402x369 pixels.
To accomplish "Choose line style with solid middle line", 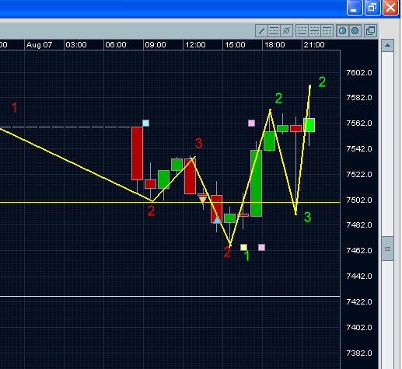I will point(314,31).
